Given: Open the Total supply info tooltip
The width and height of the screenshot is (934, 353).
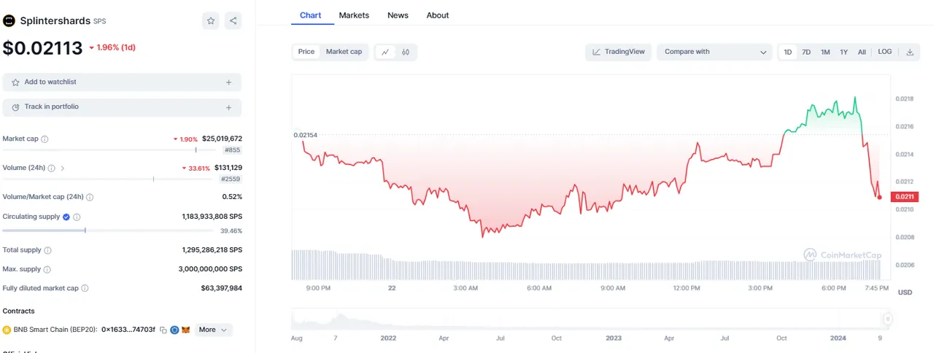Looking at the screenshot, I should [47, 250].
